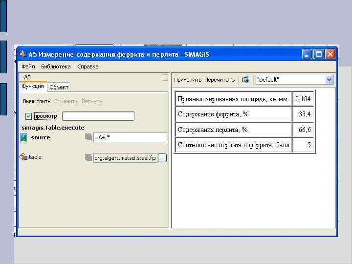
Task: Click the Отменить button
Action: (x=66, y=102)
